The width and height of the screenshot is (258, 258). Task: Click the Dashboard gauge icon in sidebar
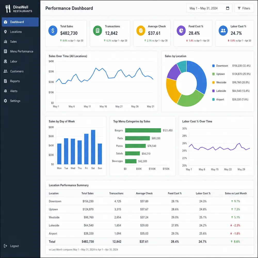5,22
